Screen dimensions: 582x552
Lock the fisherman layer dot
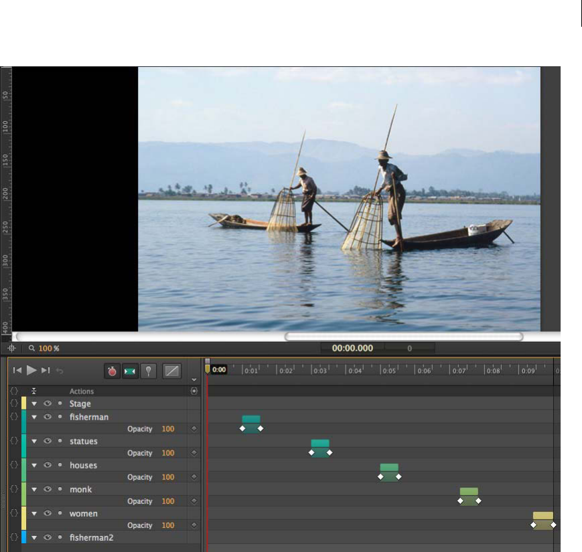[60, 417]
